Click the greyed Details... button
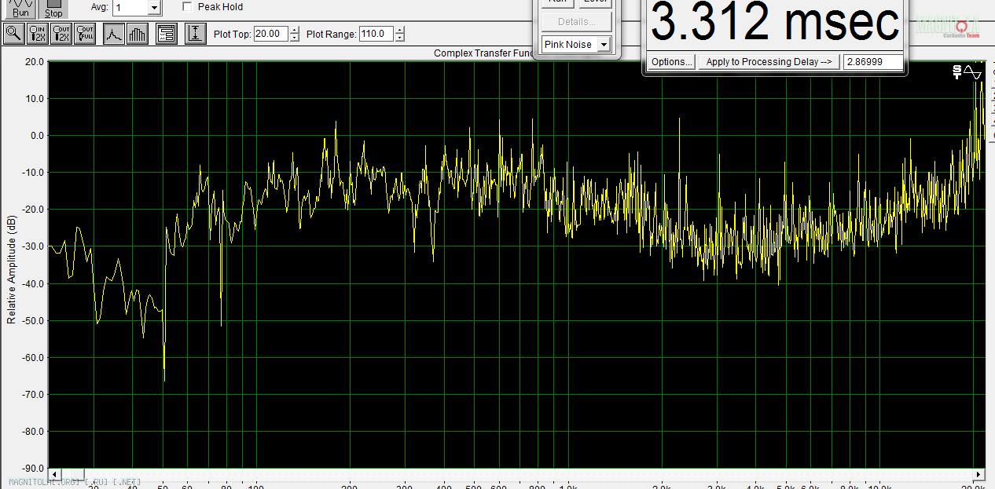This screenshot has width=995, height=489. point(576,21)
